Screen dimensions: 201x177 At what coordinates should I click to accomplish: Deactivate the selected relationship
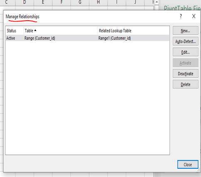click(x=186, y=74)
